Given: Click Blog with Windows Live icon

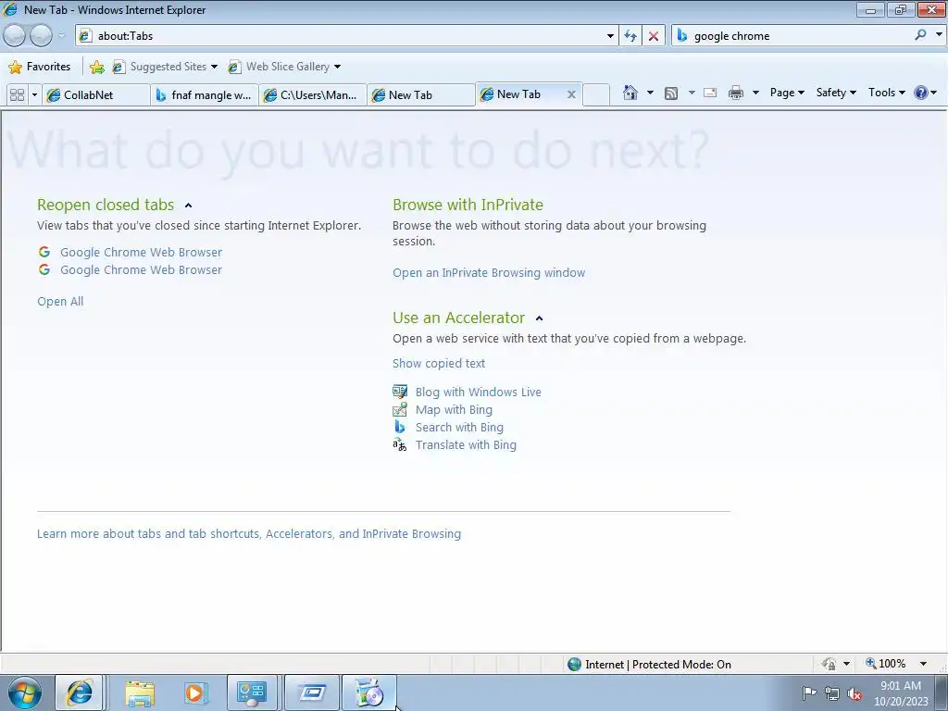Looking at the screenshot, I should 400,392.
